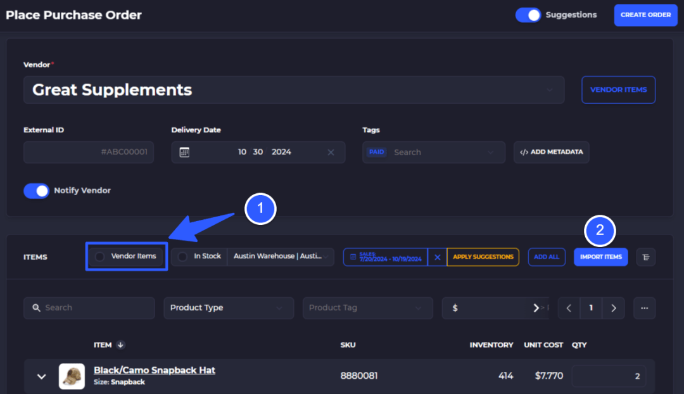This screenshot has width=684, height=394.
Task: Click the Vendor Items outlined button
Action: (618, 90)
